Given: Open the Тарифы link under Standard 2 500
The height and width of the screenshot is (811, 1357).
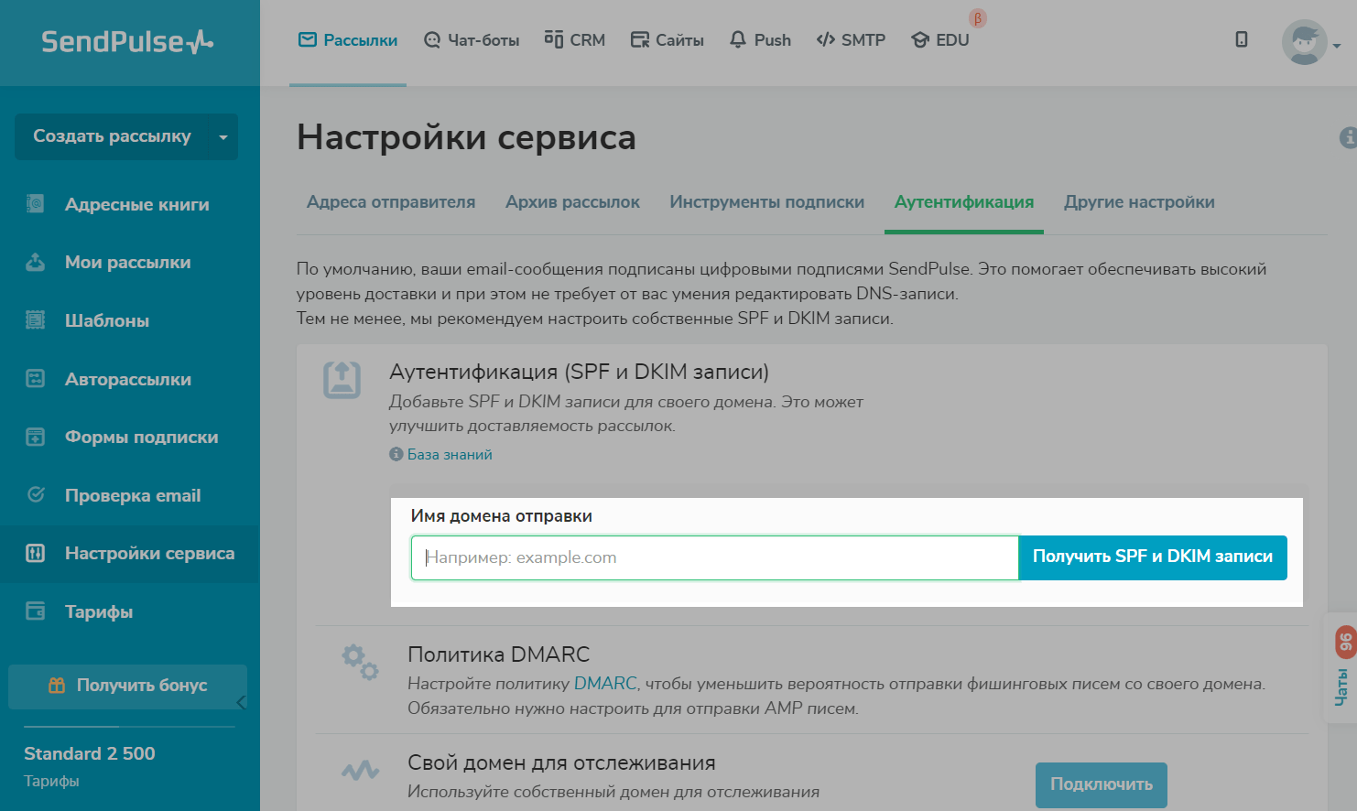Looking at the screenshot, I should pos(51,781).
